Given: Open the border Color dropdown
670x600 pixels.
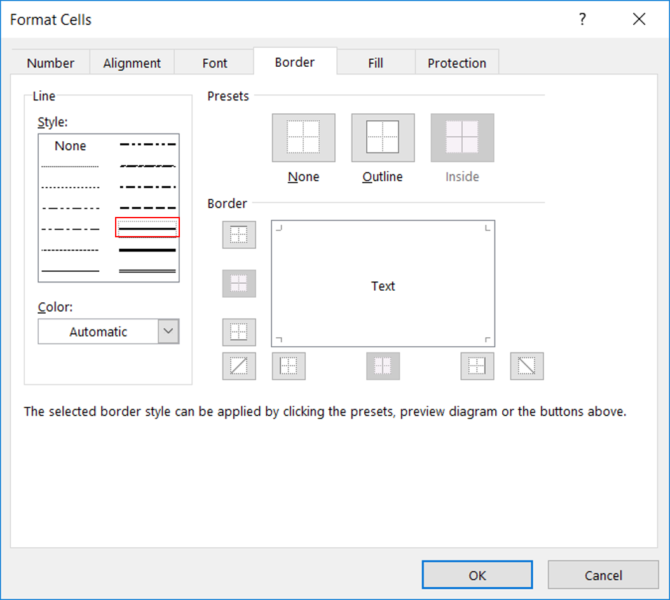Looking at the screenshot, I should 168,331.
